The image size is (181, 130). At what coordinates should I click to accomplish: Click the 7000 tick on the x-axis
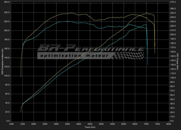click(146, 124)
